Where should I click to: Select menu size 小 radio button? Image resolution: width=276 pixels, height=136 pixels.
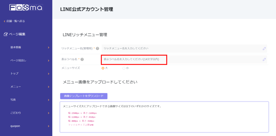click(x=124, y=68)
